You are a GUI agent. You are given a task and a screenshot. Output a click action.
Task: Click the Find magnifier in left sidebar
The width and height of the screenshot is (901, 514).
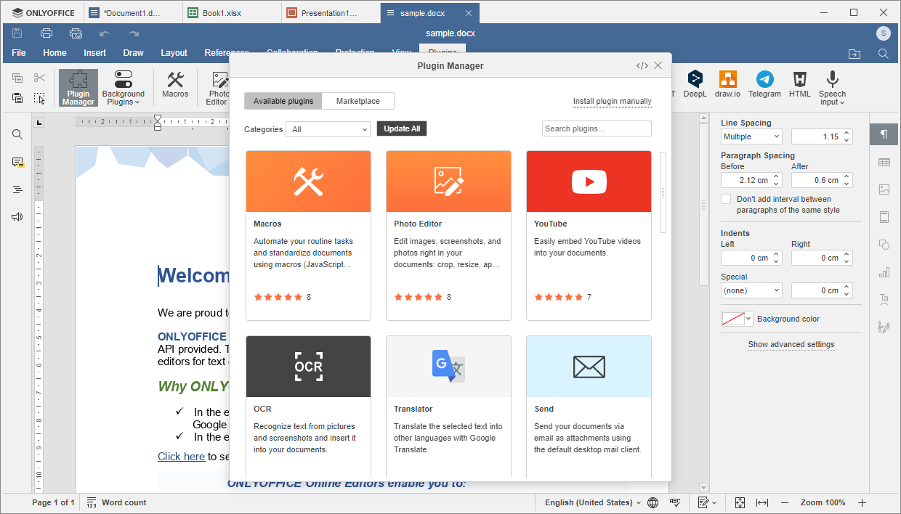17,134
